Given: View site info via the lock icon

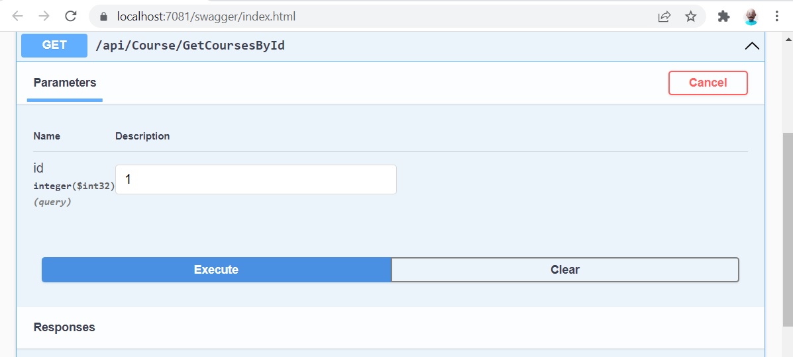Looking at the screenshot, I should 103,17.
